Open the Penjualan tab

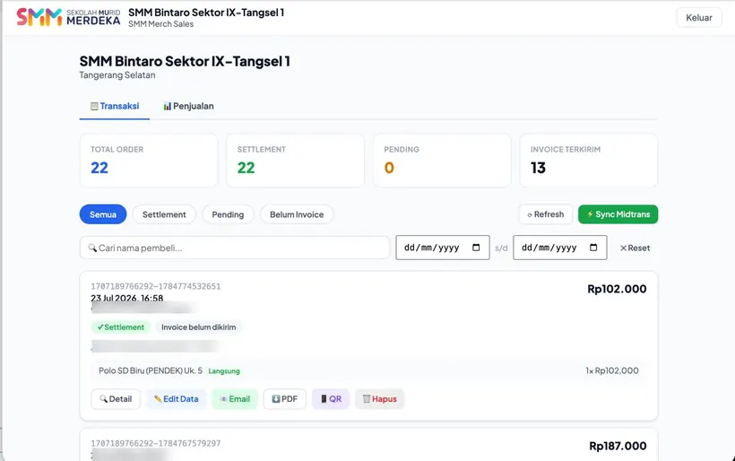(x=188, y=106)
